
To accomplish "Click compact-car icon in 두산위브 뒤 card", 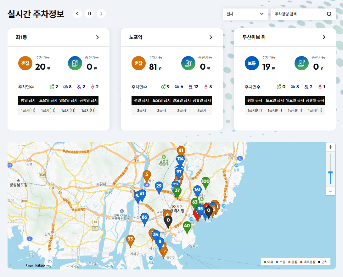I will point(293,87).
